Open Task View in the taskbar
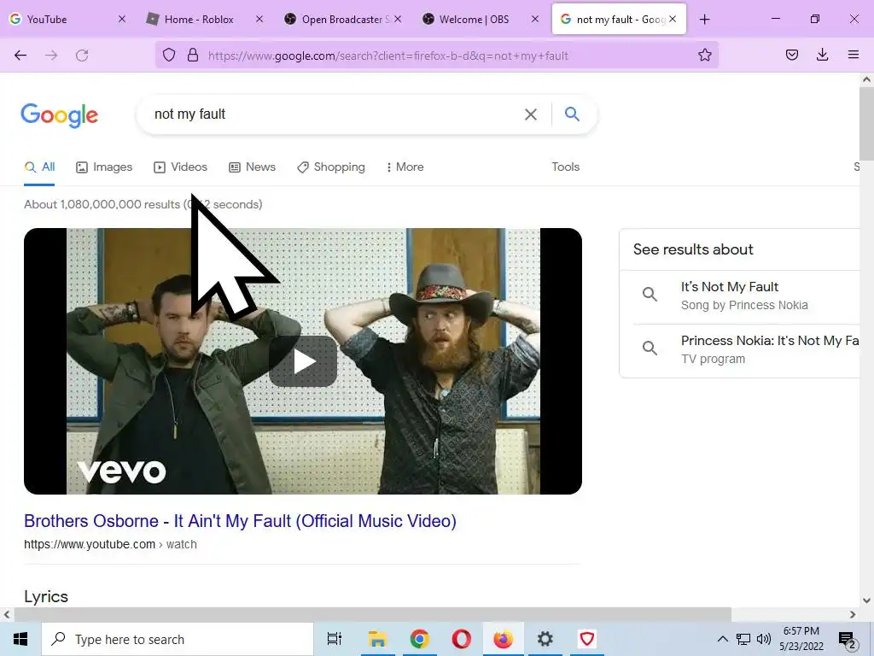874x656 pixels. tap(335, 639)
